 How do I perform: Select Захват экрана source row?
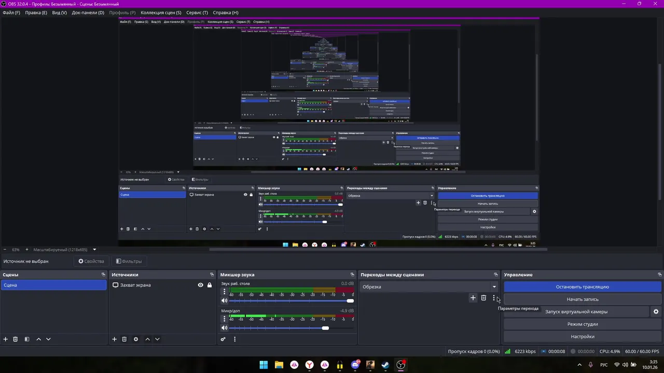161,285
